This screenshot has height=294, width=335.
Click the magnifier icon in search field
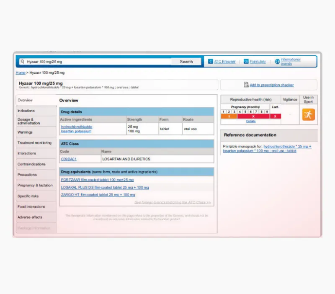pos(22,62)
